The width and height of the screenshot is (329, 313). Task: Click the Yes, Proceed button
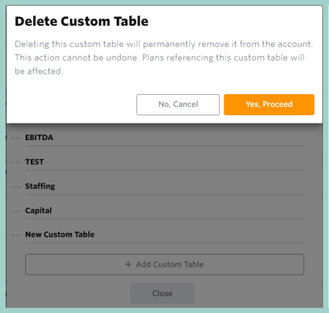coord(269,105)
